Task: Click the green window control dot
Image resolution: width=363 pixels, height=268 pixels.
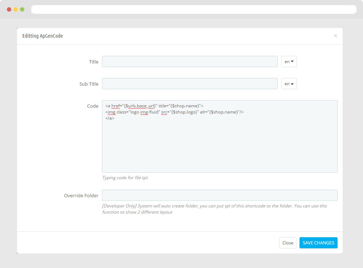Action: [x=22, y=9]
